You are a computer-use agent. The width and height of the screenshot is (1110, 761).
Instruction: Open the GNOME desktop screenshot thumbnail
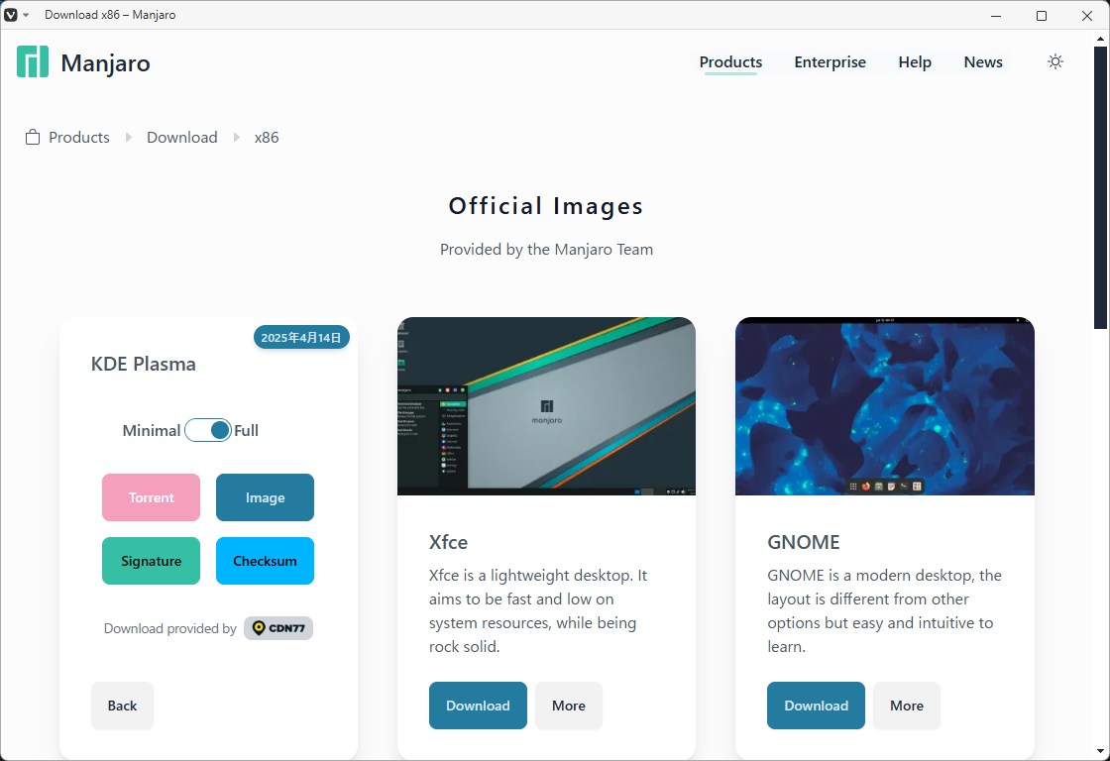coord(885,406)
